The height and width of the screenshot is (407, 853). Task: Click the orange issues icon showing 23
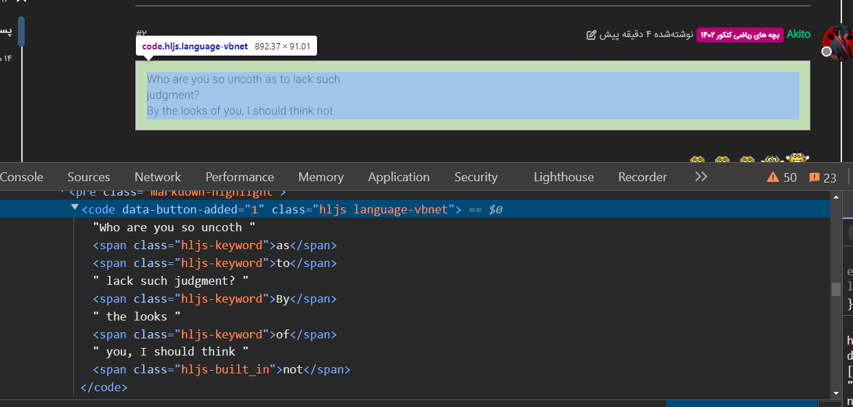point(815,178)
